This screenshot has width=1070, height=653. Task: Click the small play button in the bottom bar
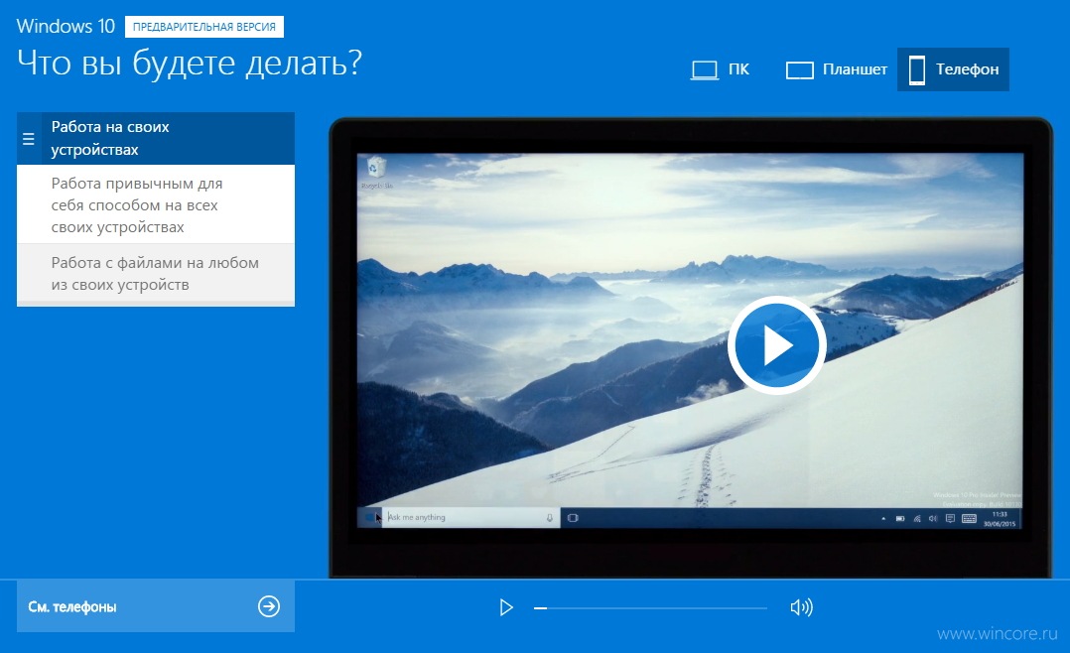click(x=505, y=607)
